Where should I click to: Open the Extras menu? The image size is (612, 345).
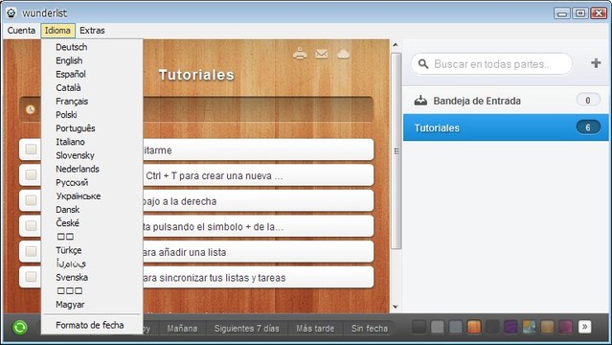(x=92, y=30)
